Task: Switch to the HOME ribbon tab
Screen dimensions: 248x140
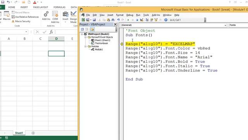Action: click(x=12, y=7)
